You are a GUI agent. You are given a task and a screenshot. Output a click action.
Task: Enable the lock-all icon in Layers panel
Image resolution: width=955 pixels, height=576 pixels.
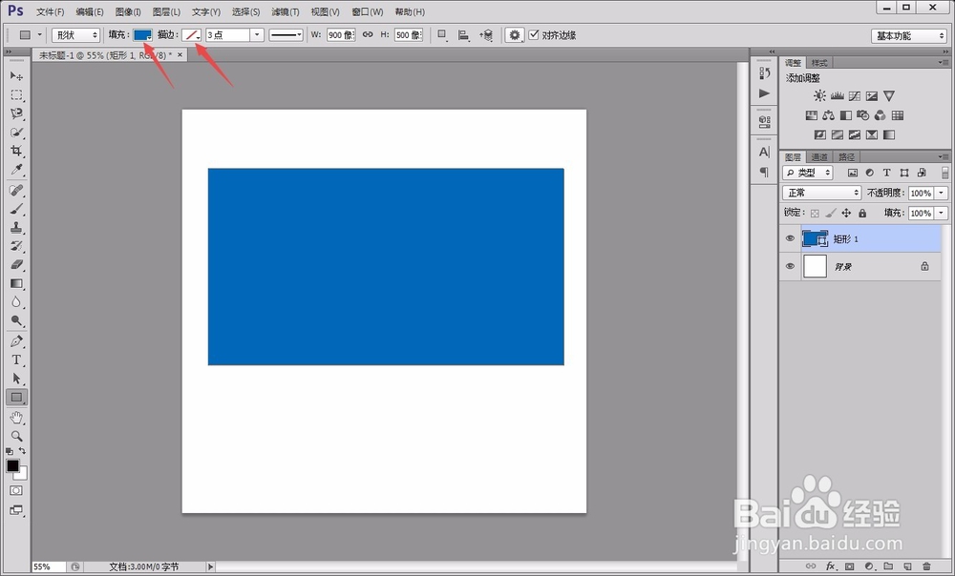pyautogui.click(x=861, y=213)
